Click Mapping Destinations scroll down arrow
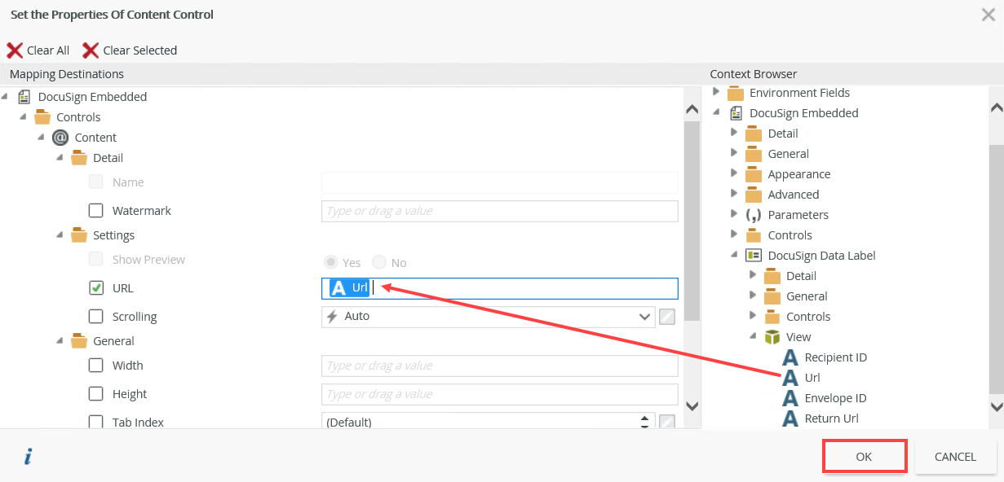Screen dimensions: 1004x482 (x=692, y=405)
